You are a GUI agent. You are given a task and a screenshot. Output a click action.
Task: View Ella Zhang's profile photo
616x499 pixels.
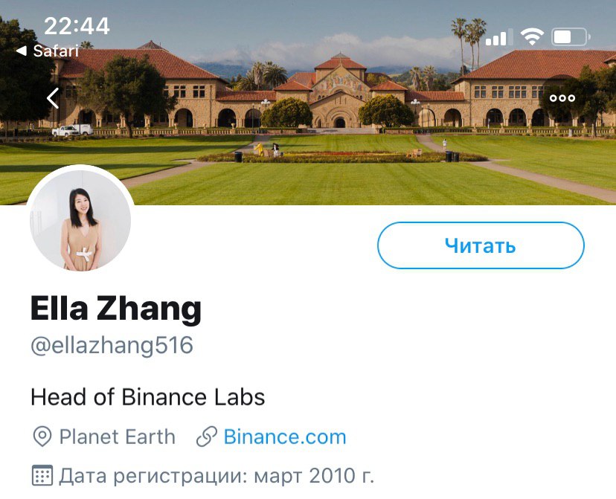click(x=80, y=220)
